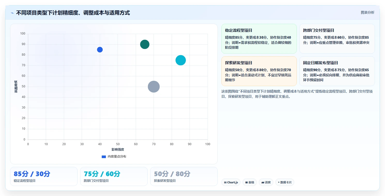Click the y-axis tick label 100
Viewport: 385px width, 196px height.
pos(23,34)
